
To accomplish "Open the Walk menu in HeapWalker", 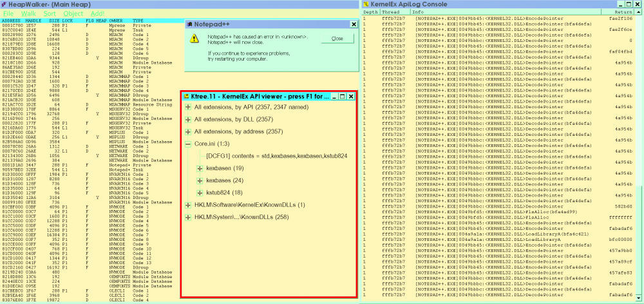I will click(28, 13).
